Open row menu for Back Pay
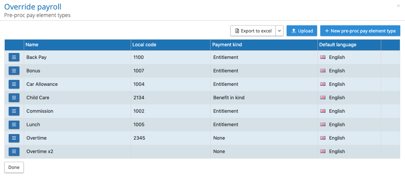The width and height of the screenshot is (405, 176). [14, 57]
